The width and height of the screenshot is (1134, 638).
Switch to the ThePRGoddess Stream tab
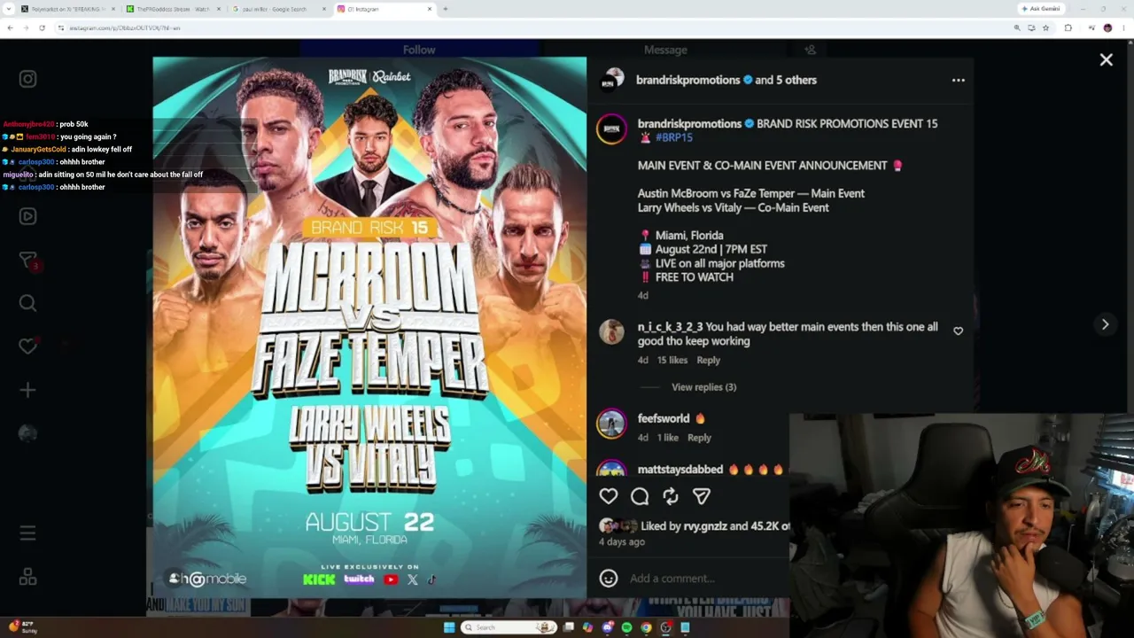(173, 9)
